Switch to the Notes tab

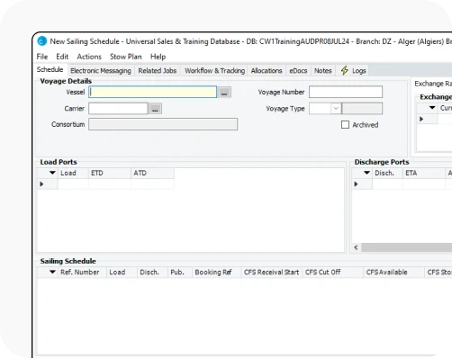[x=323, y=71]
